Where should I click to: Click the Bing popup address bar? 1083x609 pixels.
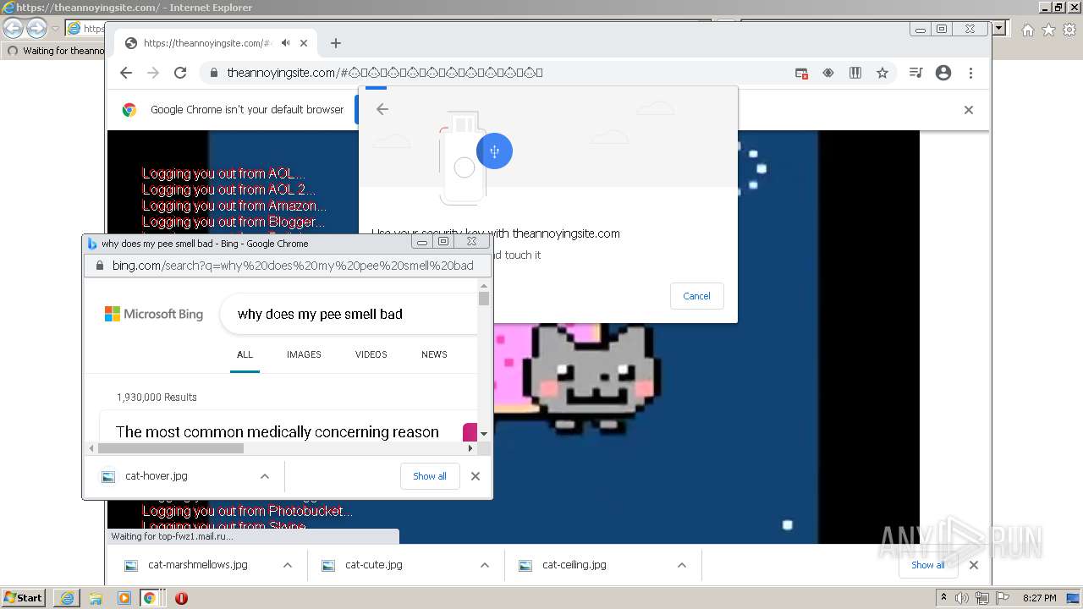click(x=288, y=266)
